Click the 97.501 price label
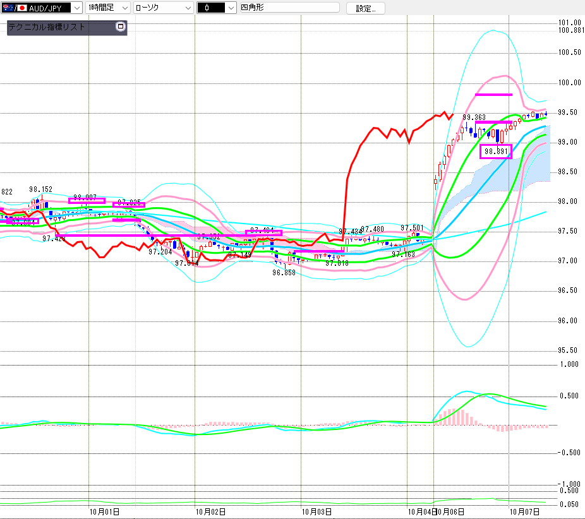This screenshot has width=585, height=519. (413, 228)
